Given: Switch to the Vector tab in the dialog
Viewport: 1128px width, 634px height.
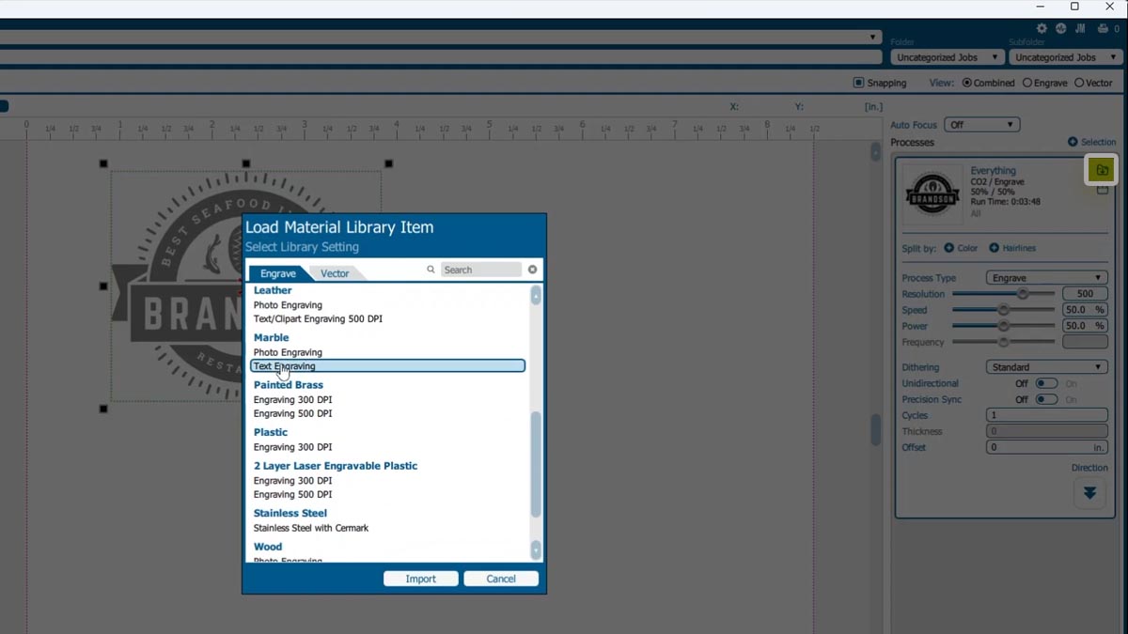Looking at the screenshot, I should click(x=335, y=272).
